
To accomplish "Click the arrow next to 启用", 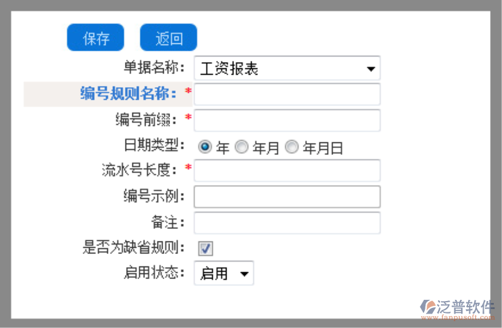I will (x=244, y=273).
